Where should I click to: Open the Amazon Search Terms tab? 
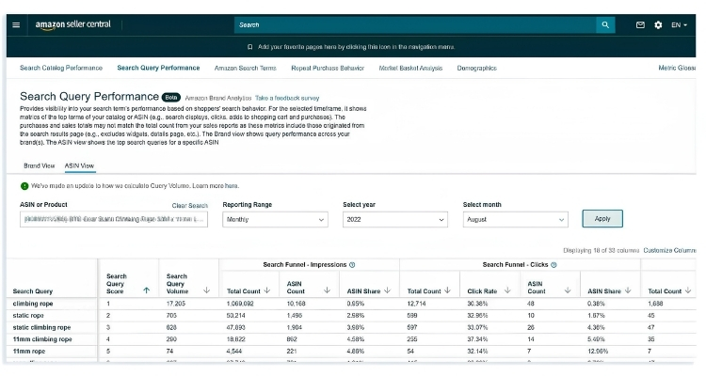tap(246, 68)
